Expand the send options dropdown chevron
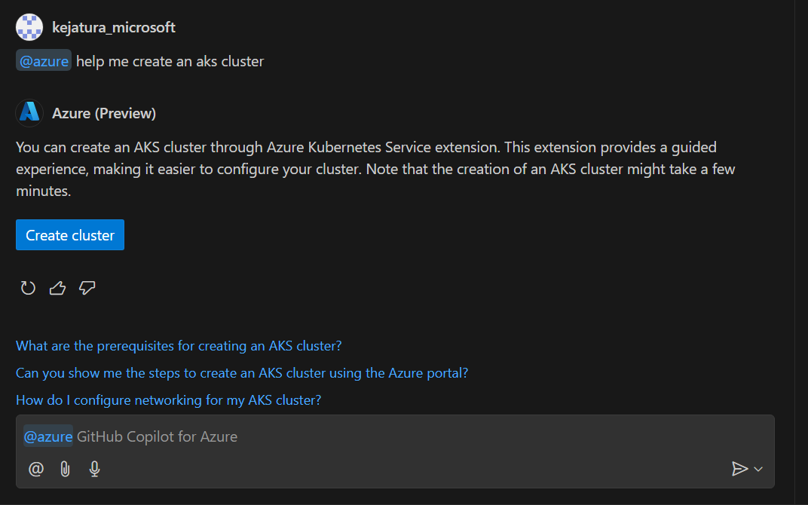This screenshot has height=505, width=808. (758, 469)
